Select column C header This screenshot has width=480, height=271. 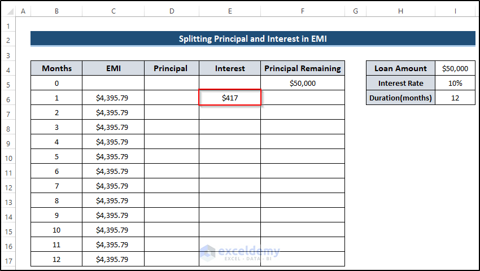(x=113, y=11)
